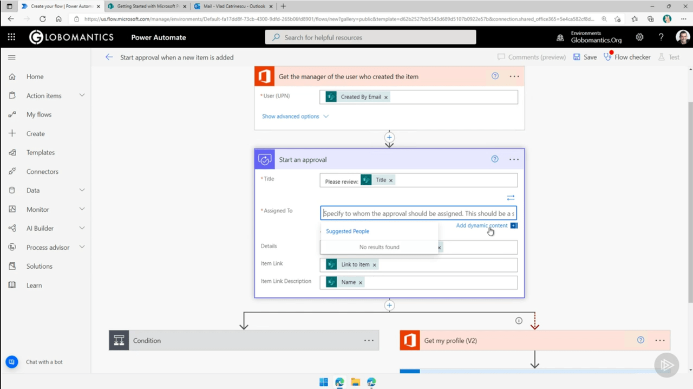Screen dimensions: 693x389
Task: Click the Item Link Description field
Action: click(x=419, y=282)
